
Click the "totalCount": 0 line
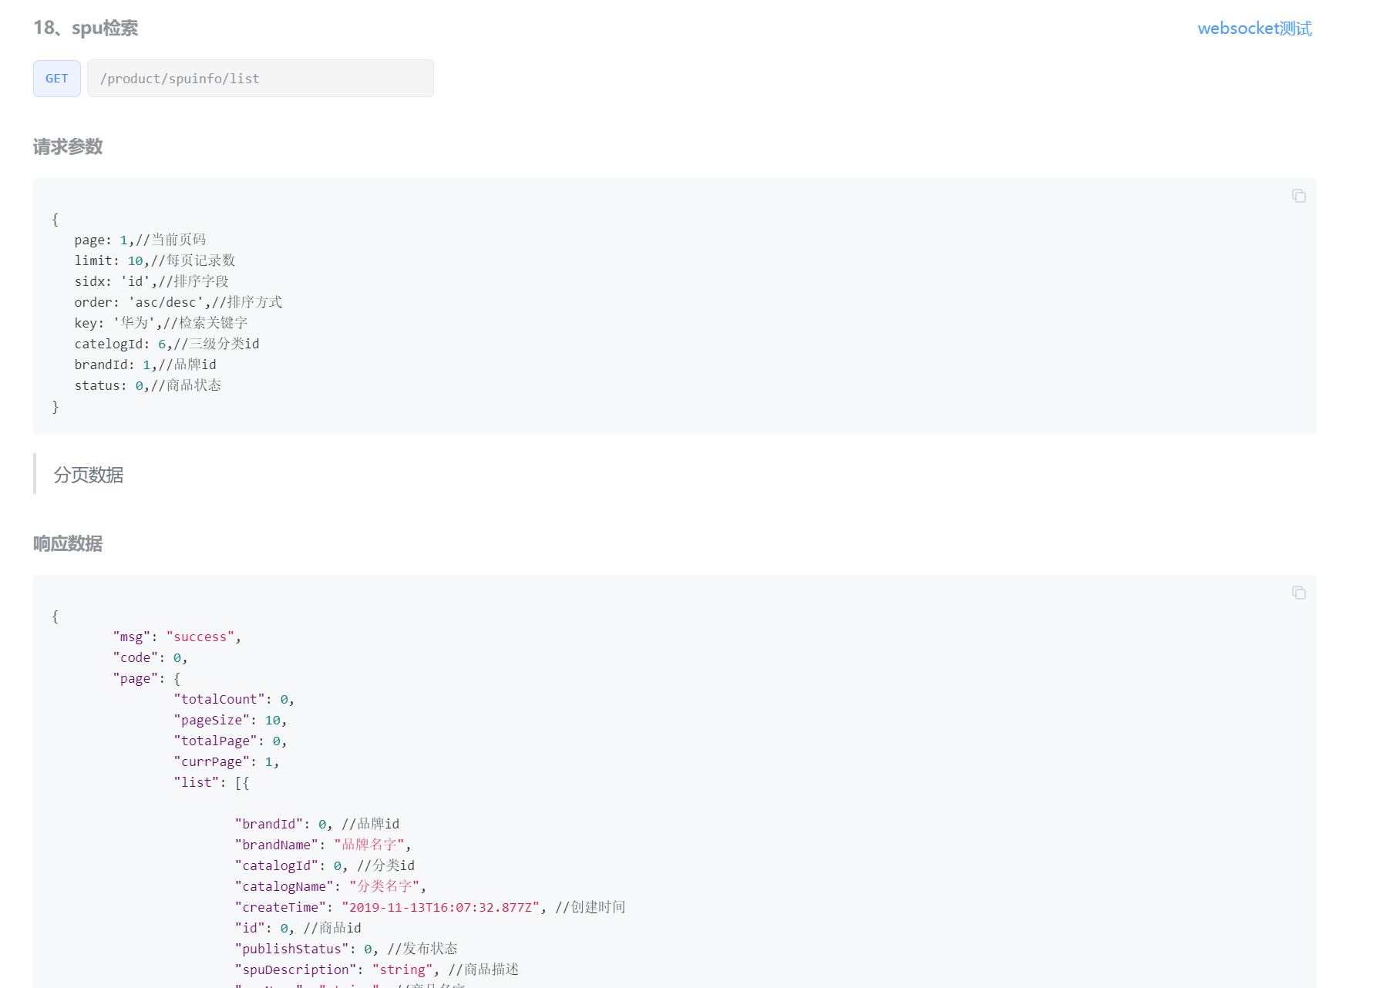tap(234, 699)
